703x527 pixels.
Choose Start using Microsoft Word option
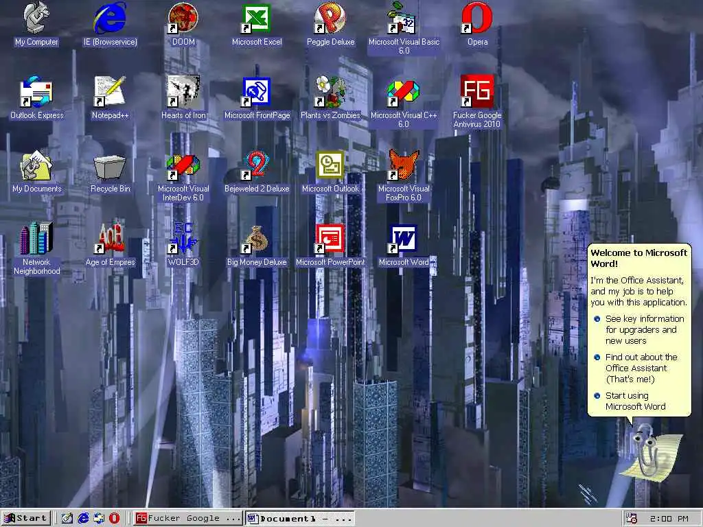(x=630, y=401)
